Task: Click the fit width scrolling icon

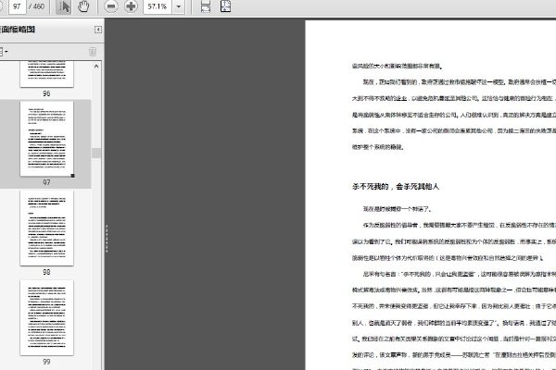Action: point(206,6)
